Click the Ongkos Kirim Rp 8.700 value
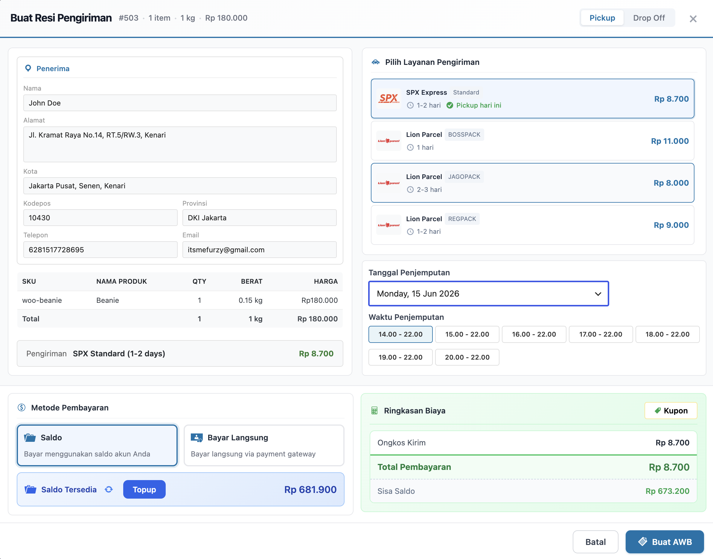Image resolution: width=713 pixels, height=559 pixels. pos(672,442)
